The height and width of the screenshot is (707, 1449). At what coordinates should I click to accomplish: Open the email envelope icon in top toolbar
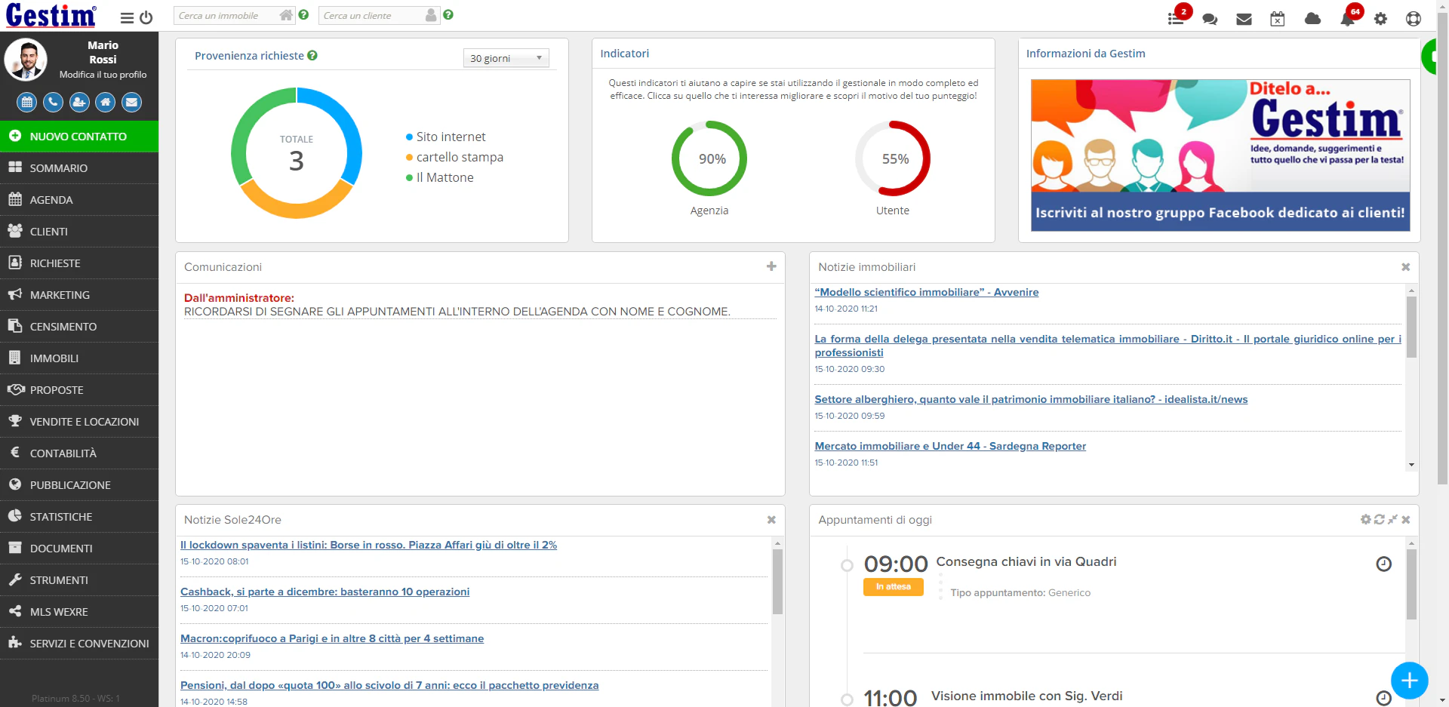click(1244, 17)
